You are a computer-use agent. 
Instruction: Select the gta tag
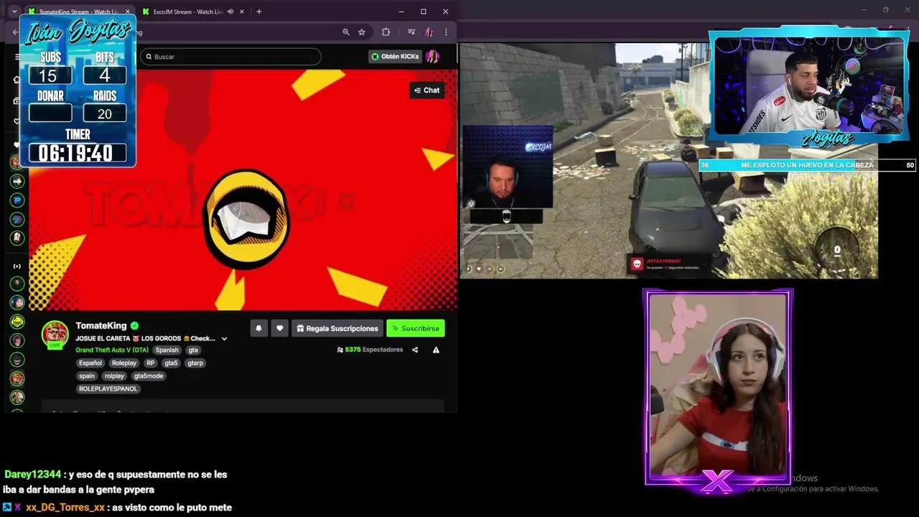coord(192,350)
